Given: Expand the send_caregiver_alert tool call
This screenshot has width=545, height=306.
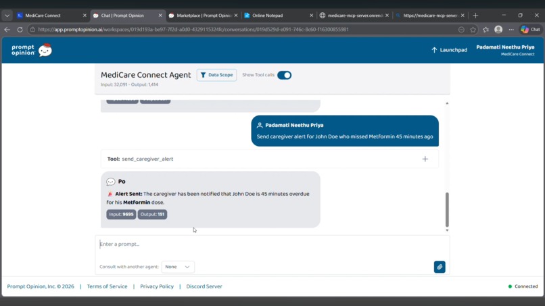Looking at the screenshot, I should point(425,159).
